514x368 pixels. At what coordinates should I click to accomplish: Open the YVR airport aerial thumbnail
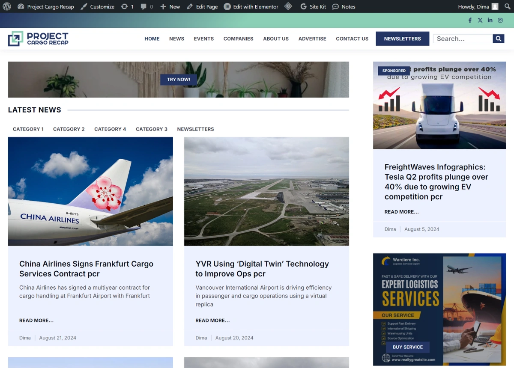click(266, 191)
